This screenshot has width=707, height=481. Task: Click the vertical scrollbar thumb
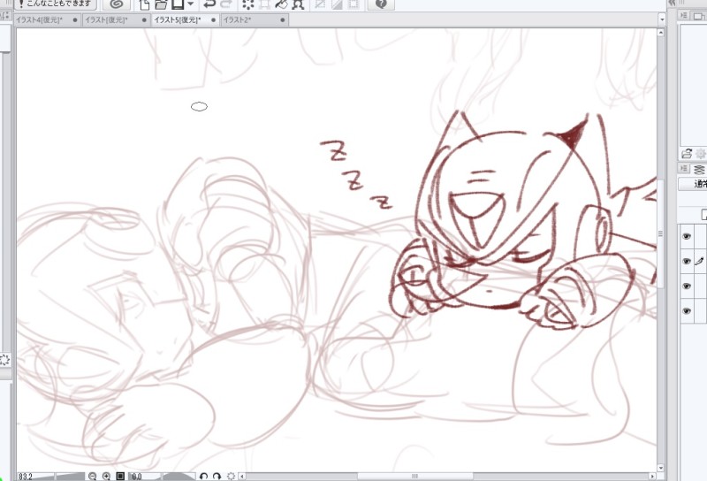coord(661,233)
